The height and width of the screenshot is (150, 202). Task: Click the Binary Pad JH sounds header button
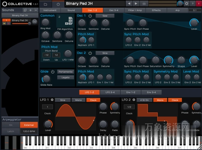[20, 15]
